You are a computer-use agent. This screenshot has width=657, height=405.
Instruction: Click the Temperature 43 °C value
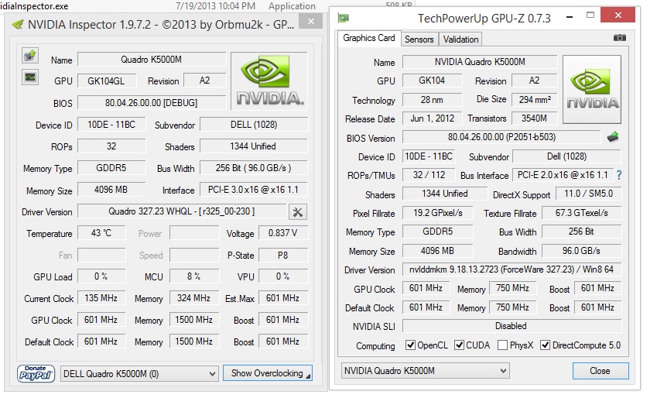[102, 233]
